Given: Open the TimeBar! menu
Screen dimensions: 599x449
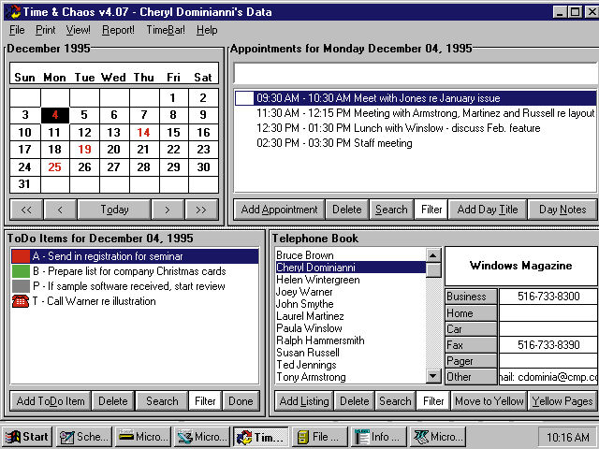Looking at the screenshot, I should pos(165,30).
